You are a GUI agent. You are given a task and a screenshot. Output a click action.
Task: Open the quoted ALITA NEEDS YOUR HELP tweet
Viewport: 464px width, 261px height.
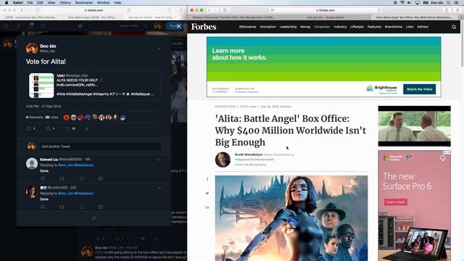94,86
